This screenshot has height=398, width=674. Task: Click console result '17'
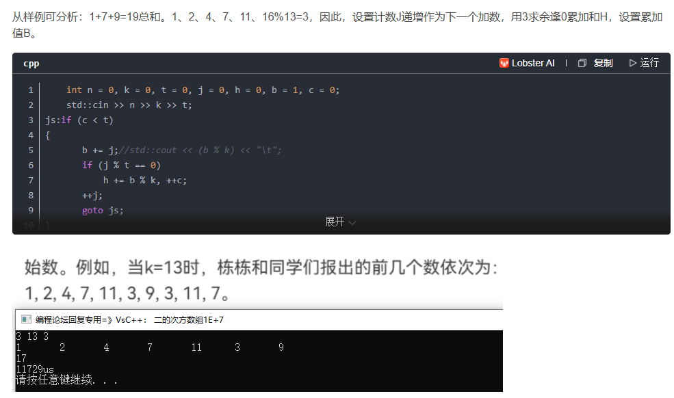21,358
